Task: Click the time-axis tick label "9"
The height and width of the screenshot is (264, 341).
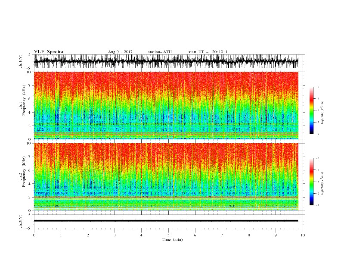Action: (x=276, y=235)
